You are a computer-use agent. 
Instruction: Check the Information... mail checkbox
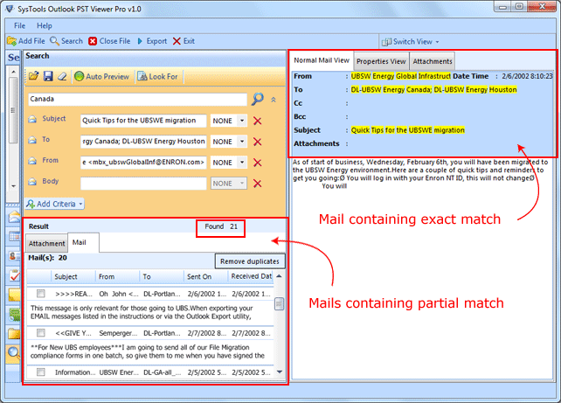pyautogui.click(x=41, y=372)
